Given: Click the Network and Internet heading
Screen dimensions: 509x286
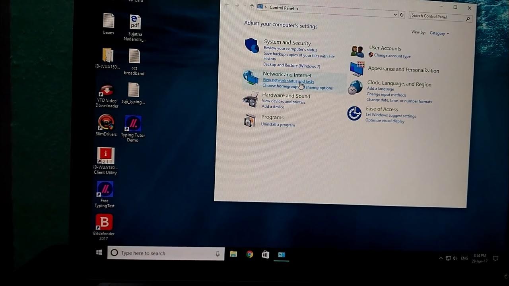Looking at the screenshot, I should (287, 75).
